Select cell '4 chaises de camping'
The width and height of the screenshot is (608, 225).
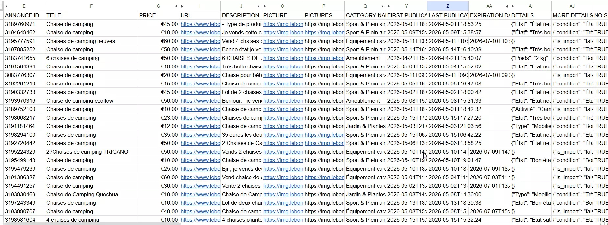[x=91, y=220]
